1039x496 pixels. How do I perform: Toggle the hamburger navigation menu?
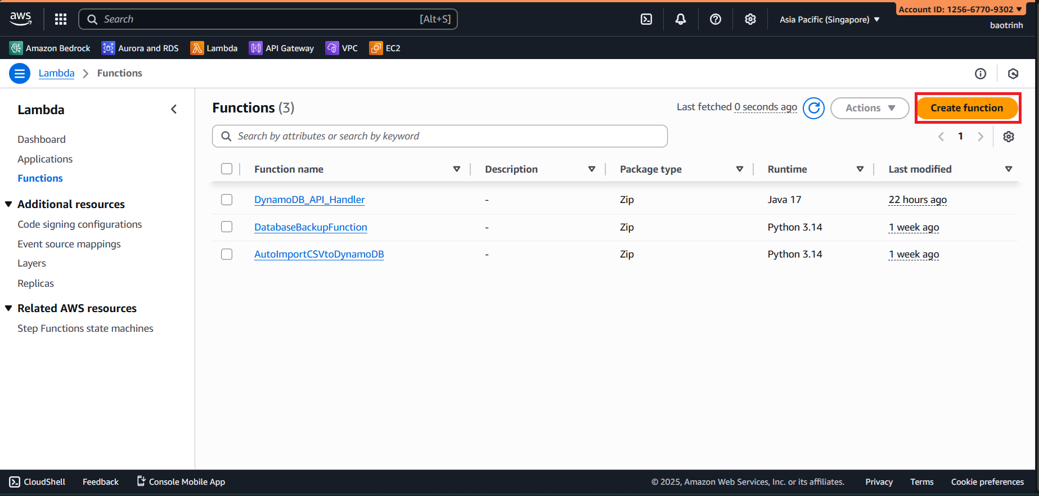[20, 73]
